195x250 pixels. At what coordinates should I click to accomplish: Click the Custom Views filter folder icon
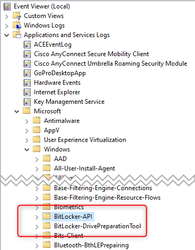click(x=17, y=16)
